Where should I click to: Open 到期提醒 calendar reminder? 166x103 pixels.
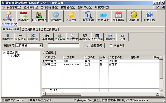119,16
